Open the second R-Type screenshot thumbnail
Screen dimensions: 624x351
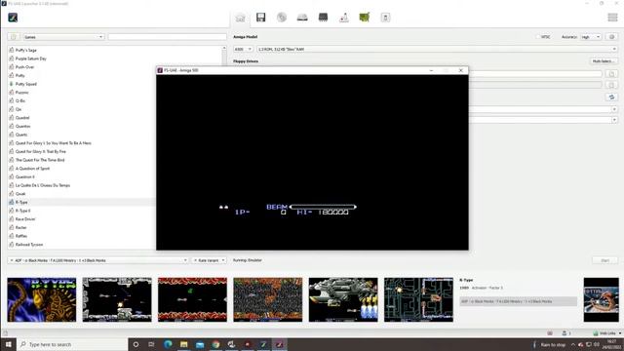[x=117, y=299]
